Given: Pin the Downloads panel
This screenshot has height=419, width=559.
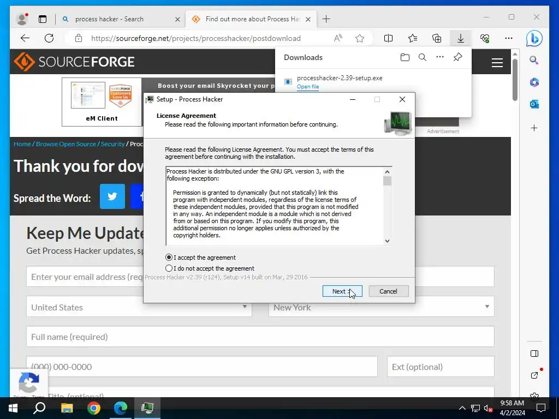Looking at the screenshot, I should pos(458,57).
